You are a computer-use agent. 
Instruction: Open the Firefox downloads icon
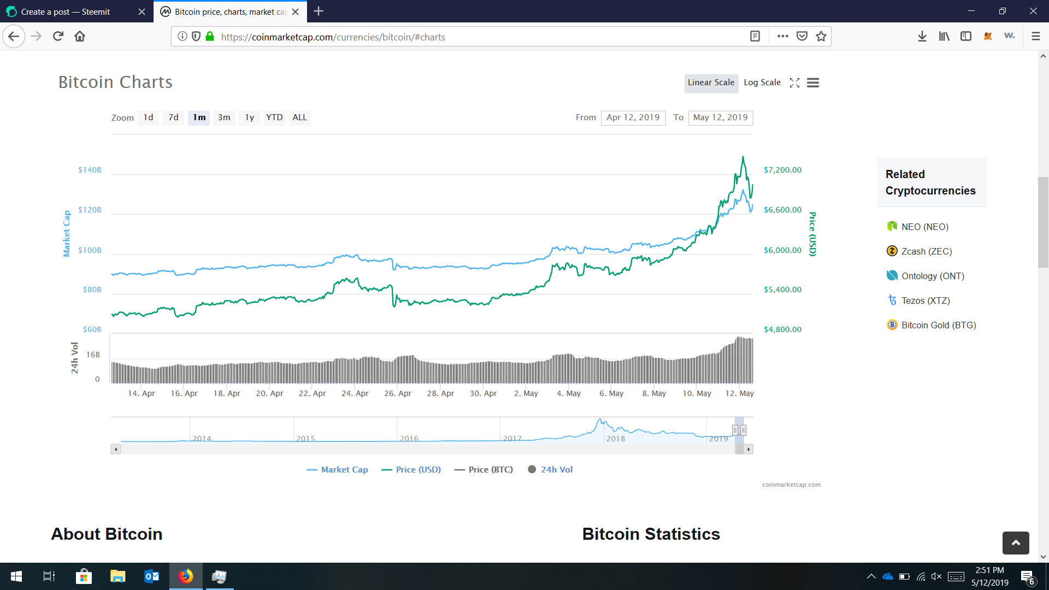point(922,37)
